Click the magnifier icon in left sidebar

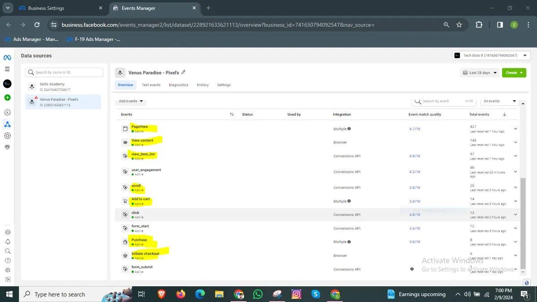click(8, 251)
